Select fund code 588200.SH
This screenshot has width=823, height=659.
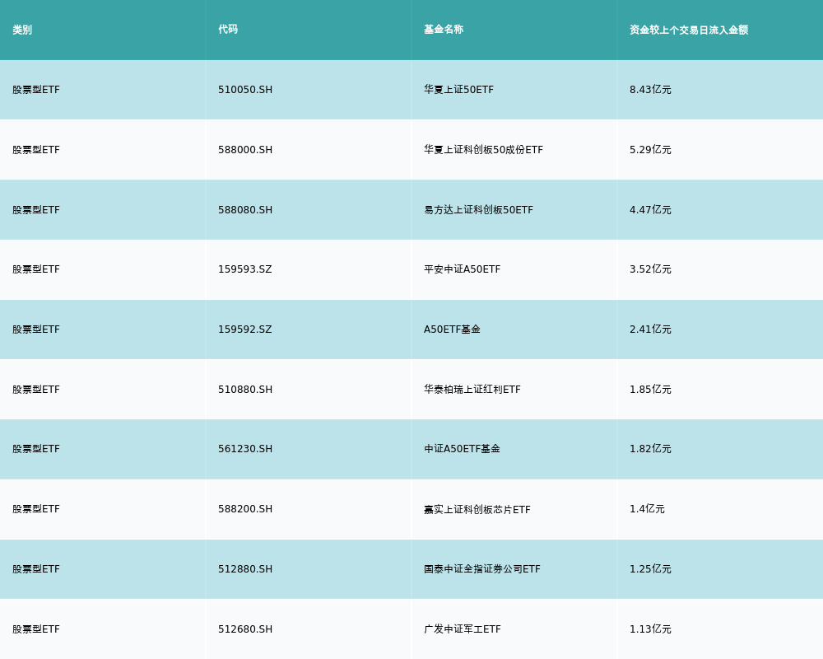(x=245, y=509)
